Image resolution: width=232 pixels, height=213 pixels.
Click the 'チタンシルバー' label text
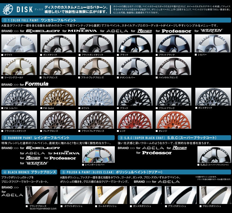click(127, 77)
